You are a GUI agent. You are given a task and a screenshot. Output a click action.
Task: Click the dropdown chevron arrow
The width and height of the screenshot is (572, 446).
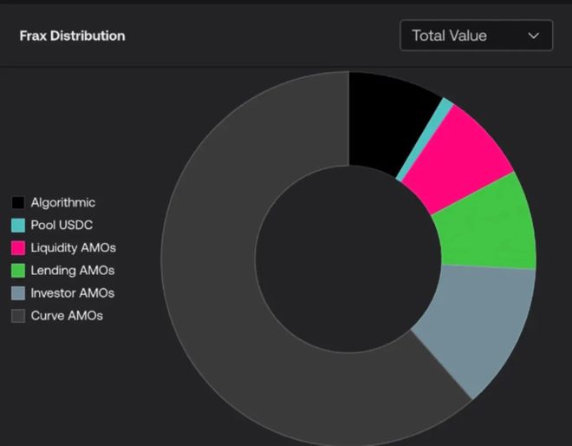point(534,36)
